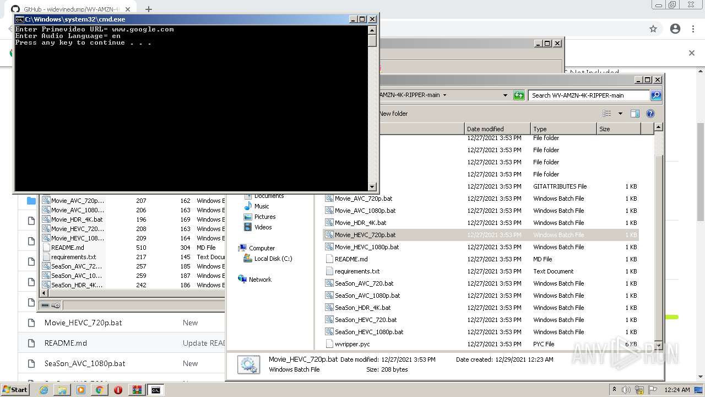The height and width of the screenshot is (397, 705).
Task: Select wvripper.pyc in Explorer
Action: (352, 344)
